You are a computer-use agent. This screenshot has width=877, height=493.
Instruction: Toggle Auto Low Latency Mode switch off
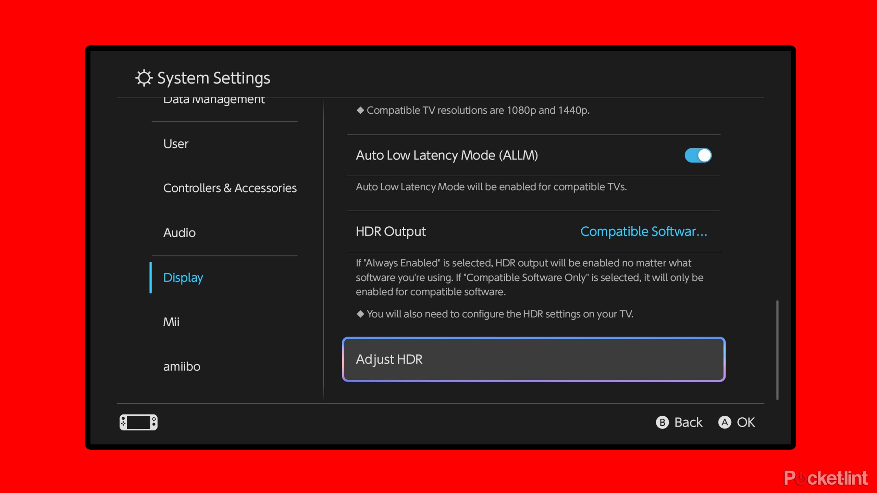click(698, 155)
